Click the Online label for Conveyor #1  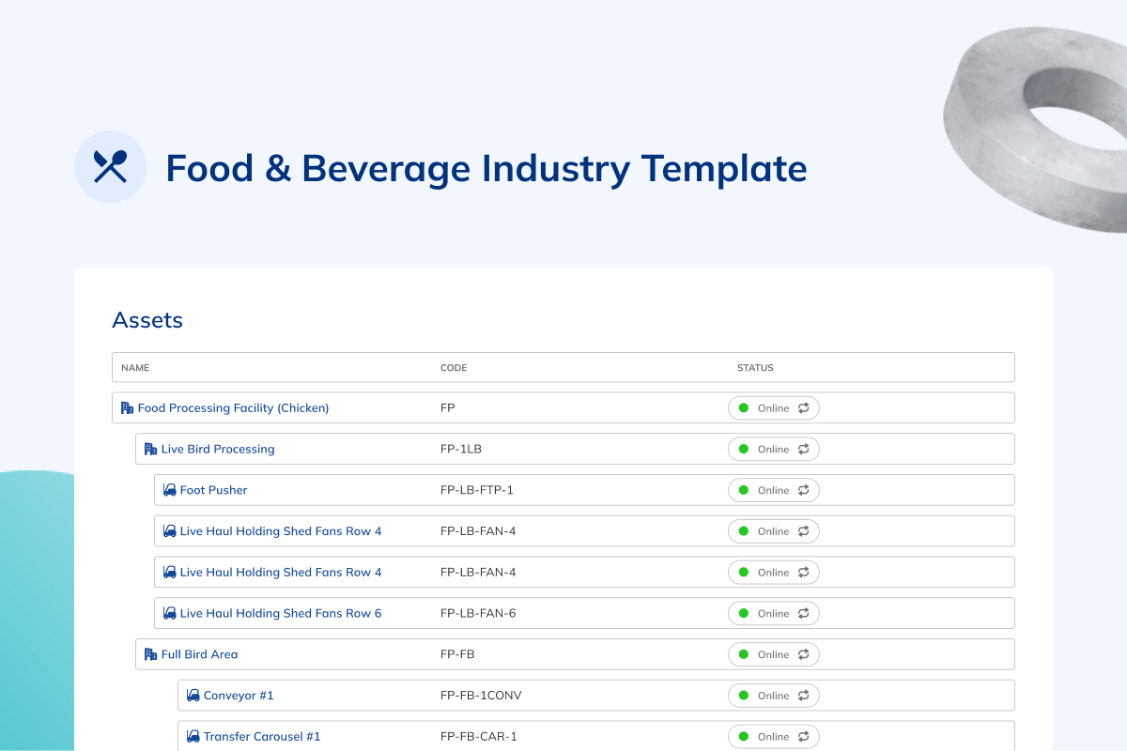774,696
